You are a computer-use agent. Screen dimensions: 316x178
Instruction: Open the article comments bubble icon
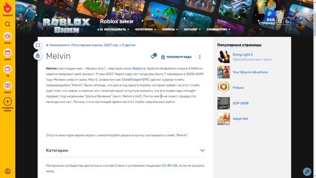(154, 56)
